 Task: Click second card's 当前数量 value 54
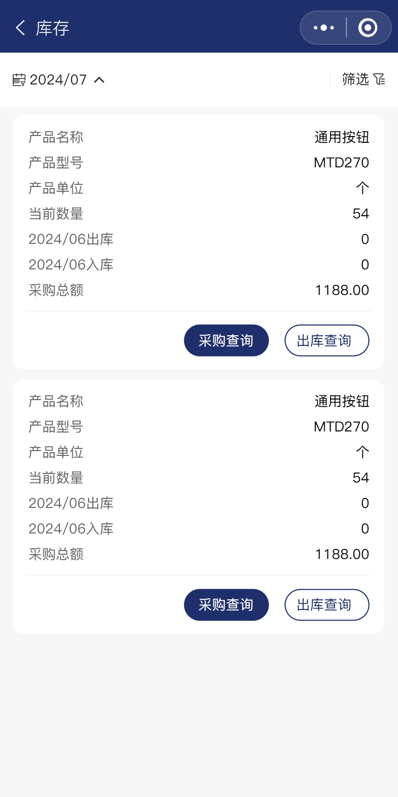(360, 478)
